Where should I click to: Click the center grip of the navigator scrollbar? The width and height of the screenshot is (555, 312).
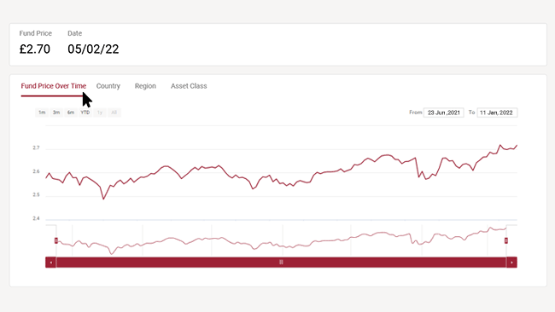click(281, 263)
